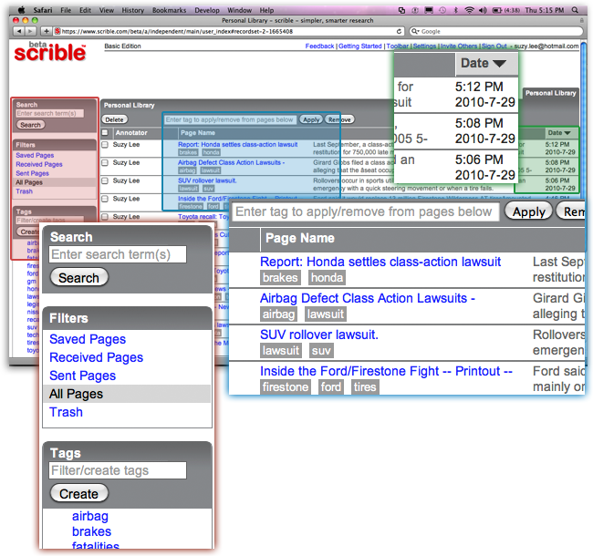Switch to the Personal Library tab at right
The image size is (593, 556).
coord(551,93)
